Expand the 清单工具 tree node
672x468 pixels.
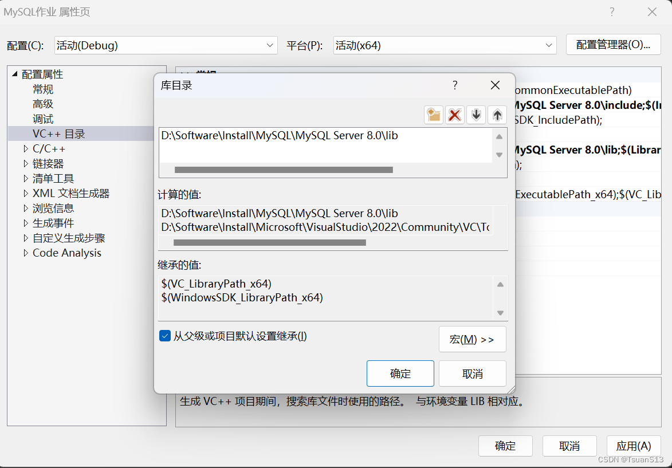pyautogui.click(x=26, y=178)
